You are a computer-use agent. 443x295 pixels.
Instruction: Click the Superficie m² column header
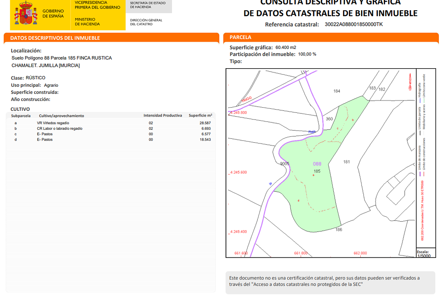pos(200,115)
